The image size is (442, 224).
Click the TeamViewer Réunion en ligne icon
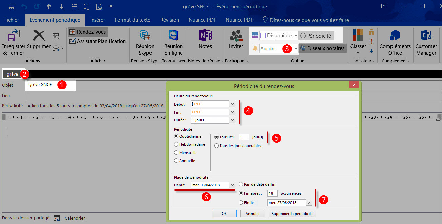click(173, 36)
